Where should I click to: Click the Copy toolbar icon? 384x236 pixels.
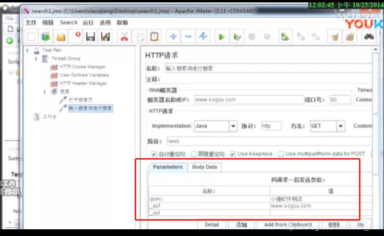tap(140, 37)
